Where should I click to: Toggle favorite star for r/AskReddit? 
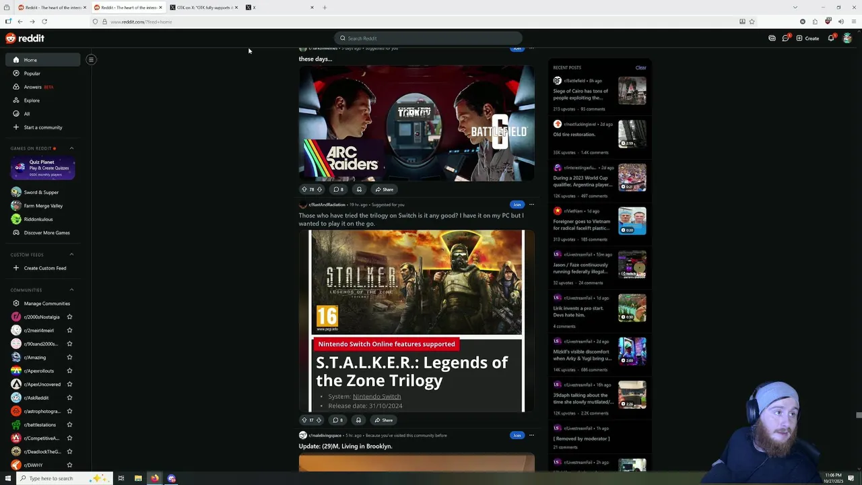69,397
